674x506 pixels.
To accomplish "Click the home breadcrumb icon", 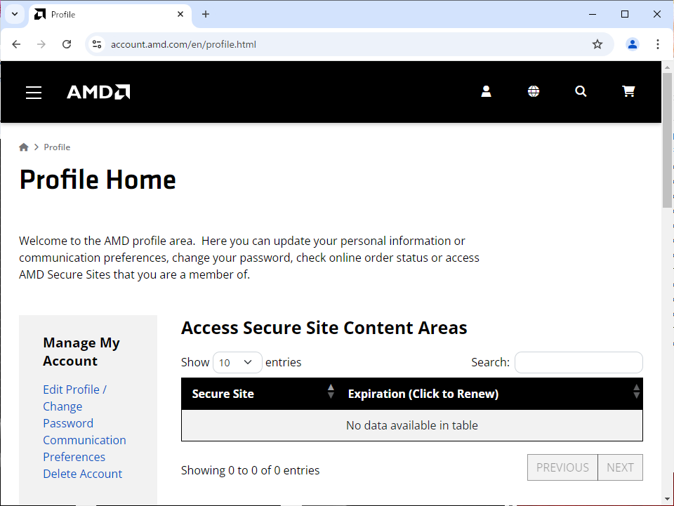I will pyautogui.click(x=24, y=147).
